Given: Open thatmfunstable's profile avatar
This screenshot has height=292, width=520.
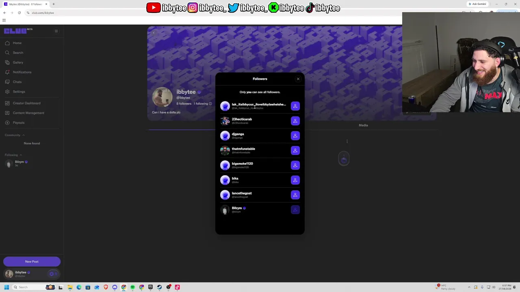Looking at the screenshot, I should click(x=225, y=150).
